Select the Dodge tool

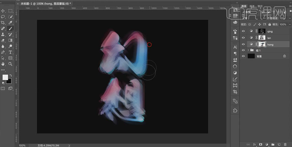[10, 46]
